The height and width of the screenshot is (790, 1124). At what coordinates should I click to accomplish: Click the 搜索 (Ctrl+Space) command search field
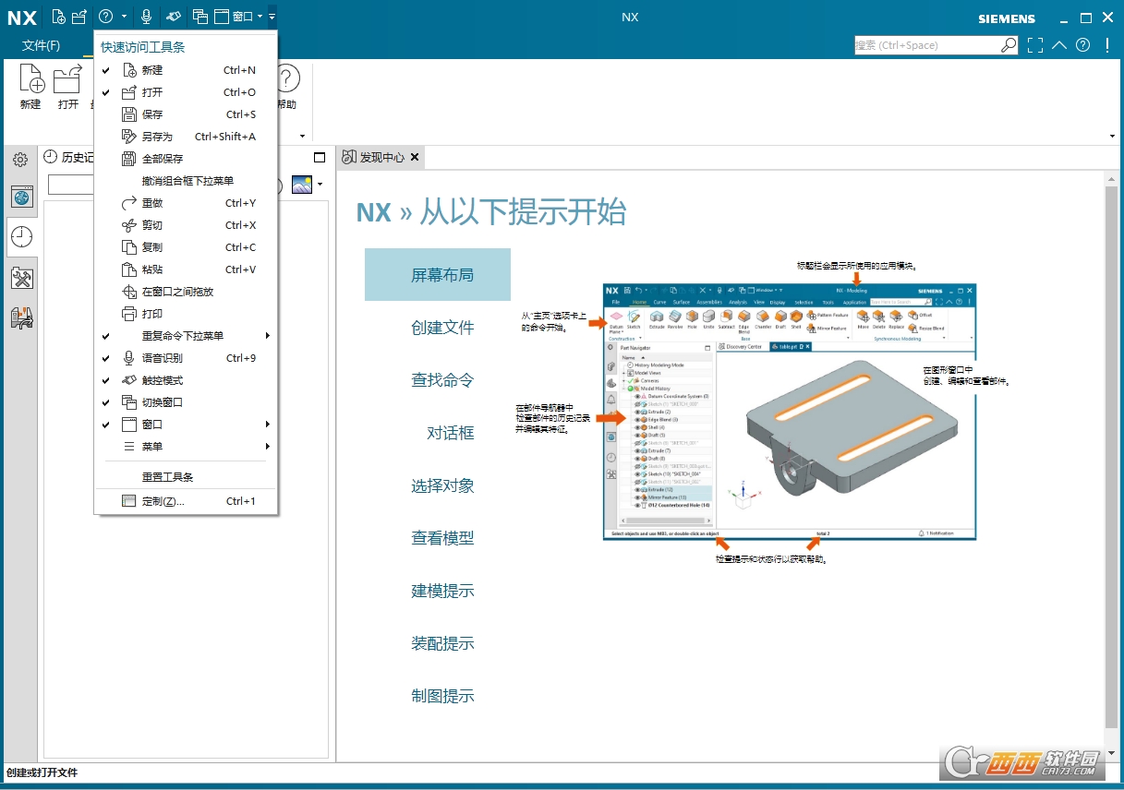point(927,44)
